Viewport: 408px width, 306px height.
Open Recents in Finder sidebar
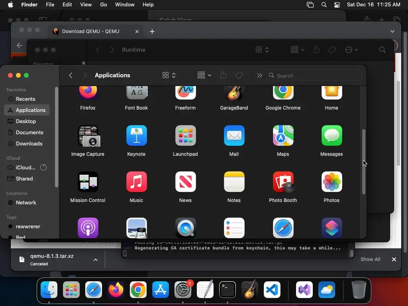(25, 99)
